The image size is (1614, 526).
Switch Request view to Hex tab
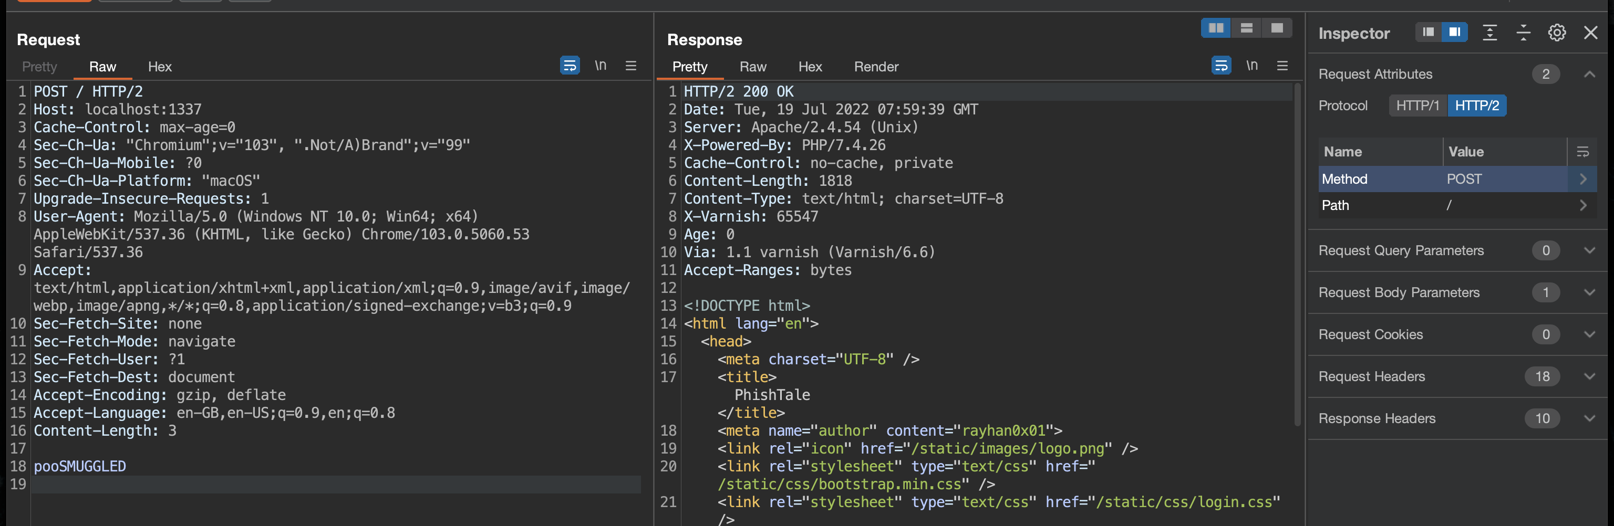pos(159,67)
